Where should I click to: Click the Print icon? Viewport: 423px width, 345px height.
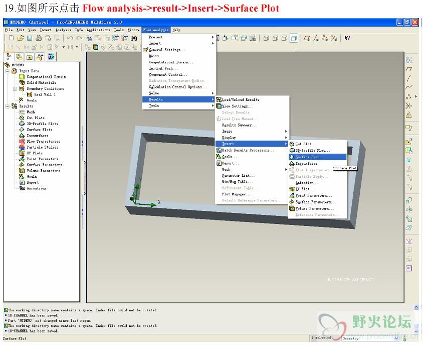pyautogui.click(x=39, y=38)
